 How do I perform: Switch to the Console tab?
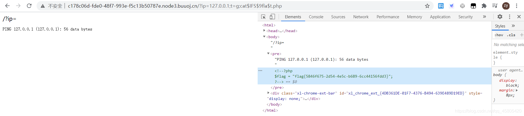tap(316, 17)
